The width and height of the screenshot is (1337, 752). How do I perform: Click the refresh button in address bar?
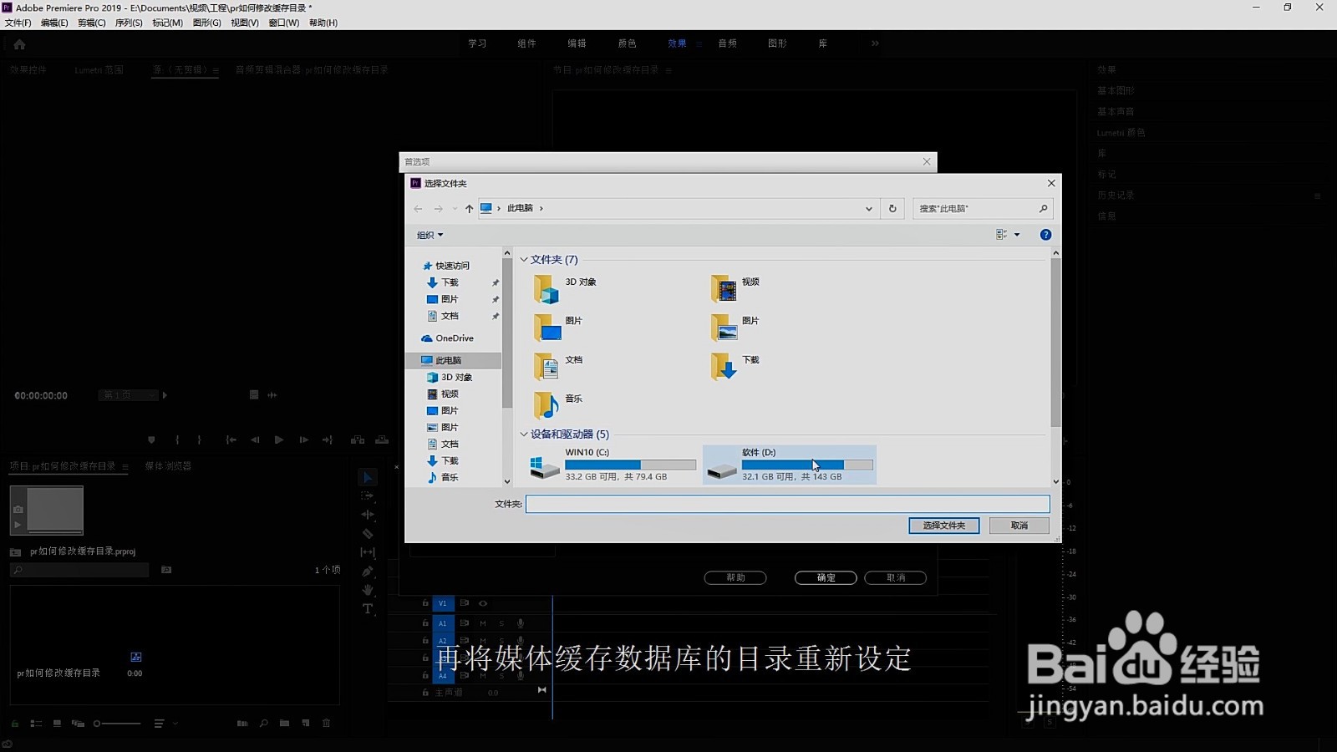[x=892, y=209]
